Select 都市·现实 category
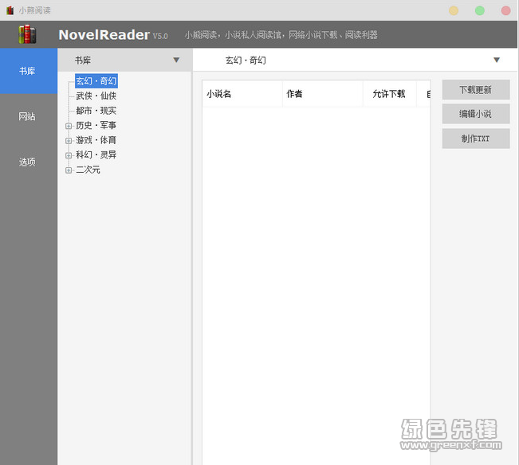Viewport: 519px width, 465px height. (96, 111)
